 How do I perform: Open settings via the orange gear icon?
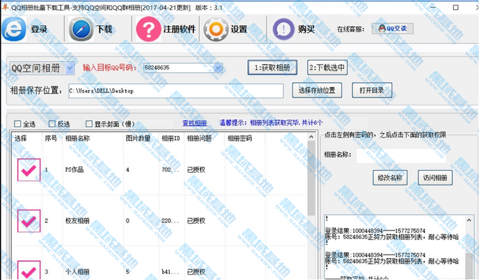(216, 29)
